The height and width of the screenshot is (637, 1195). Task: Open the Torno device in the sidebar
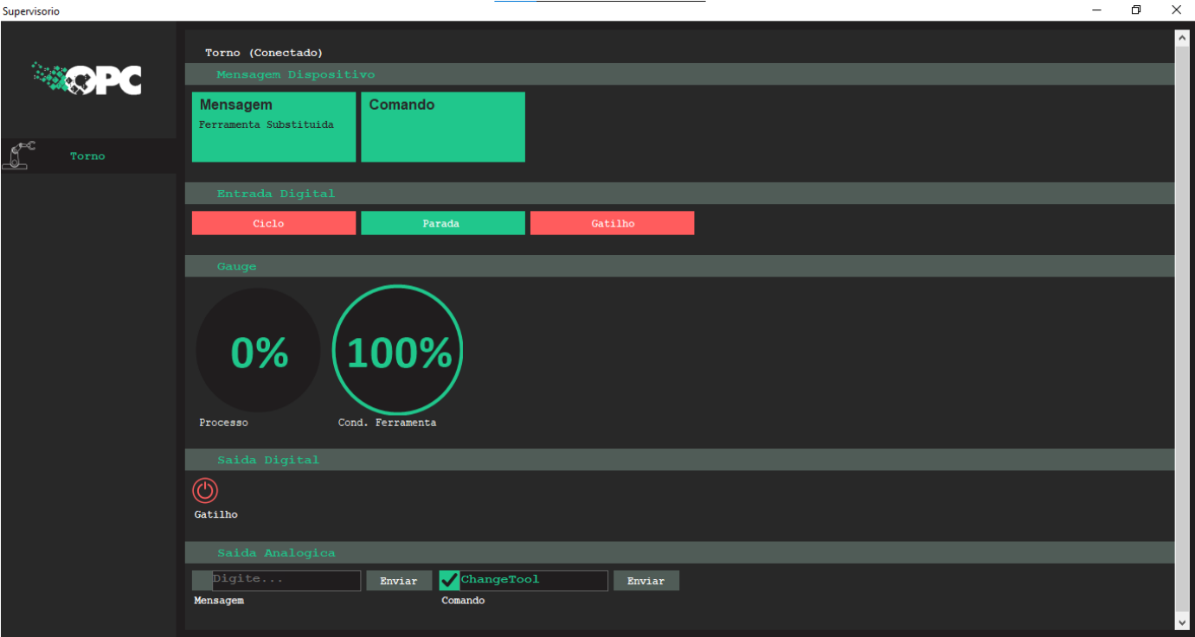[x=88, y=156]
